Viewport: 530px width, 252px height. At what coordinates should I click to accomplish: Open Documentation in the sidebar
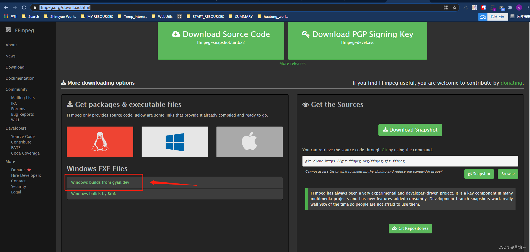coord(20,78)
